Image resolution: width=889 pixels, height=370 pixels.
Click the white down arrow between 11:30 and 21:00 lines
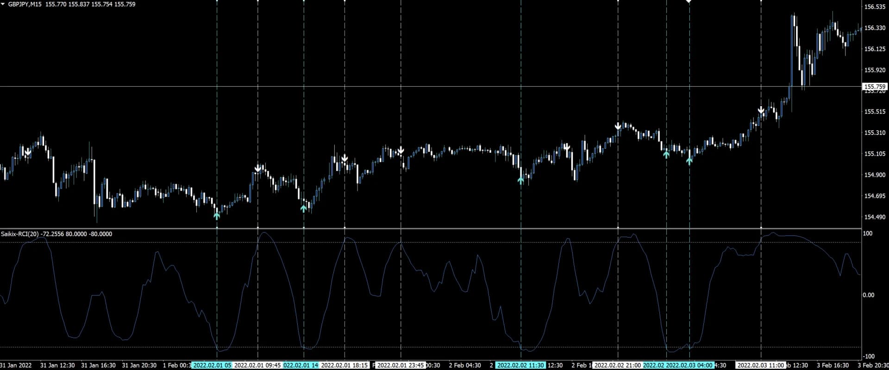point(566,147)
